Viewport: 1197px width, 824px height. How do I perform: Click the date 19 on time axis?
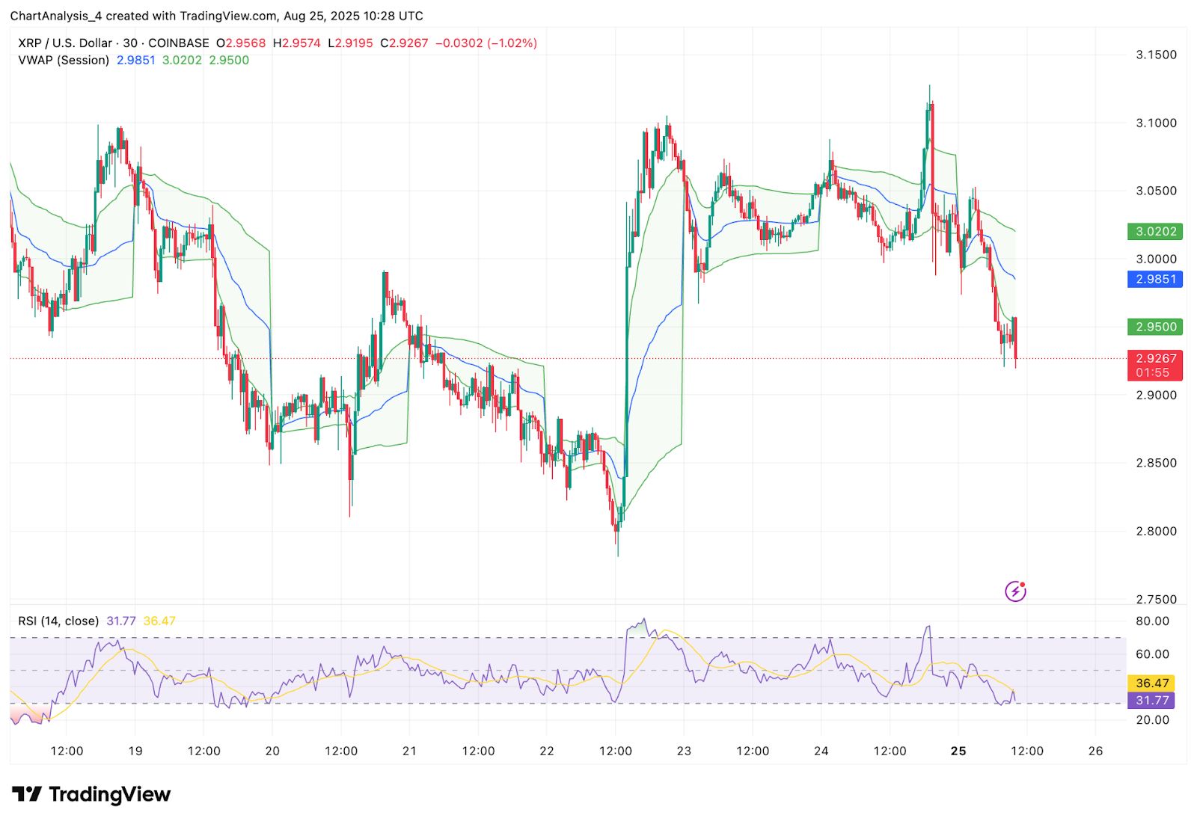[135, 751]
